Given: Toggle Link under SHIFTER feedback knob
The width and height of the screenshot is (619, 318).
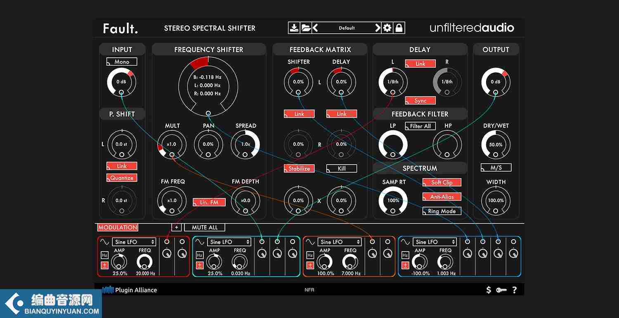Looking at the screenshot, I should 299,114.
